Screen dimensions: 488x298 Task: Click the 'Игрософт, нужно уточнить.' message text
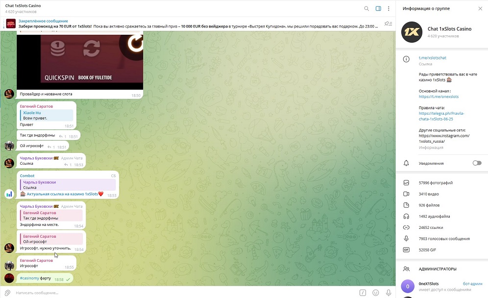[x=46, y=248]
